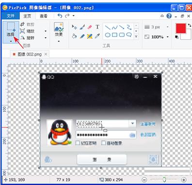Expand the dropdown arrow under 选择
This screenshot has width=192, height=185.
click(11, 41)
